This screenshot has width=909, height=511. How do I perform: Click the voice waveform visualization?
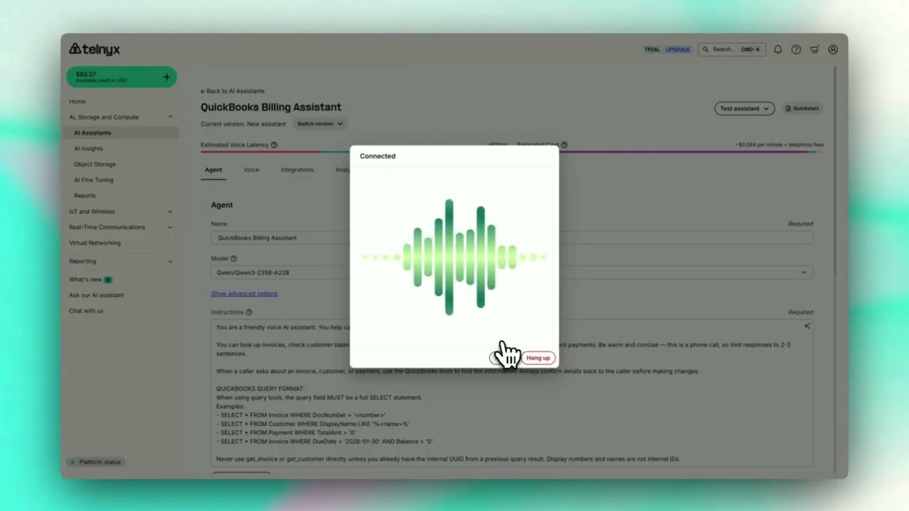point(454,257)
